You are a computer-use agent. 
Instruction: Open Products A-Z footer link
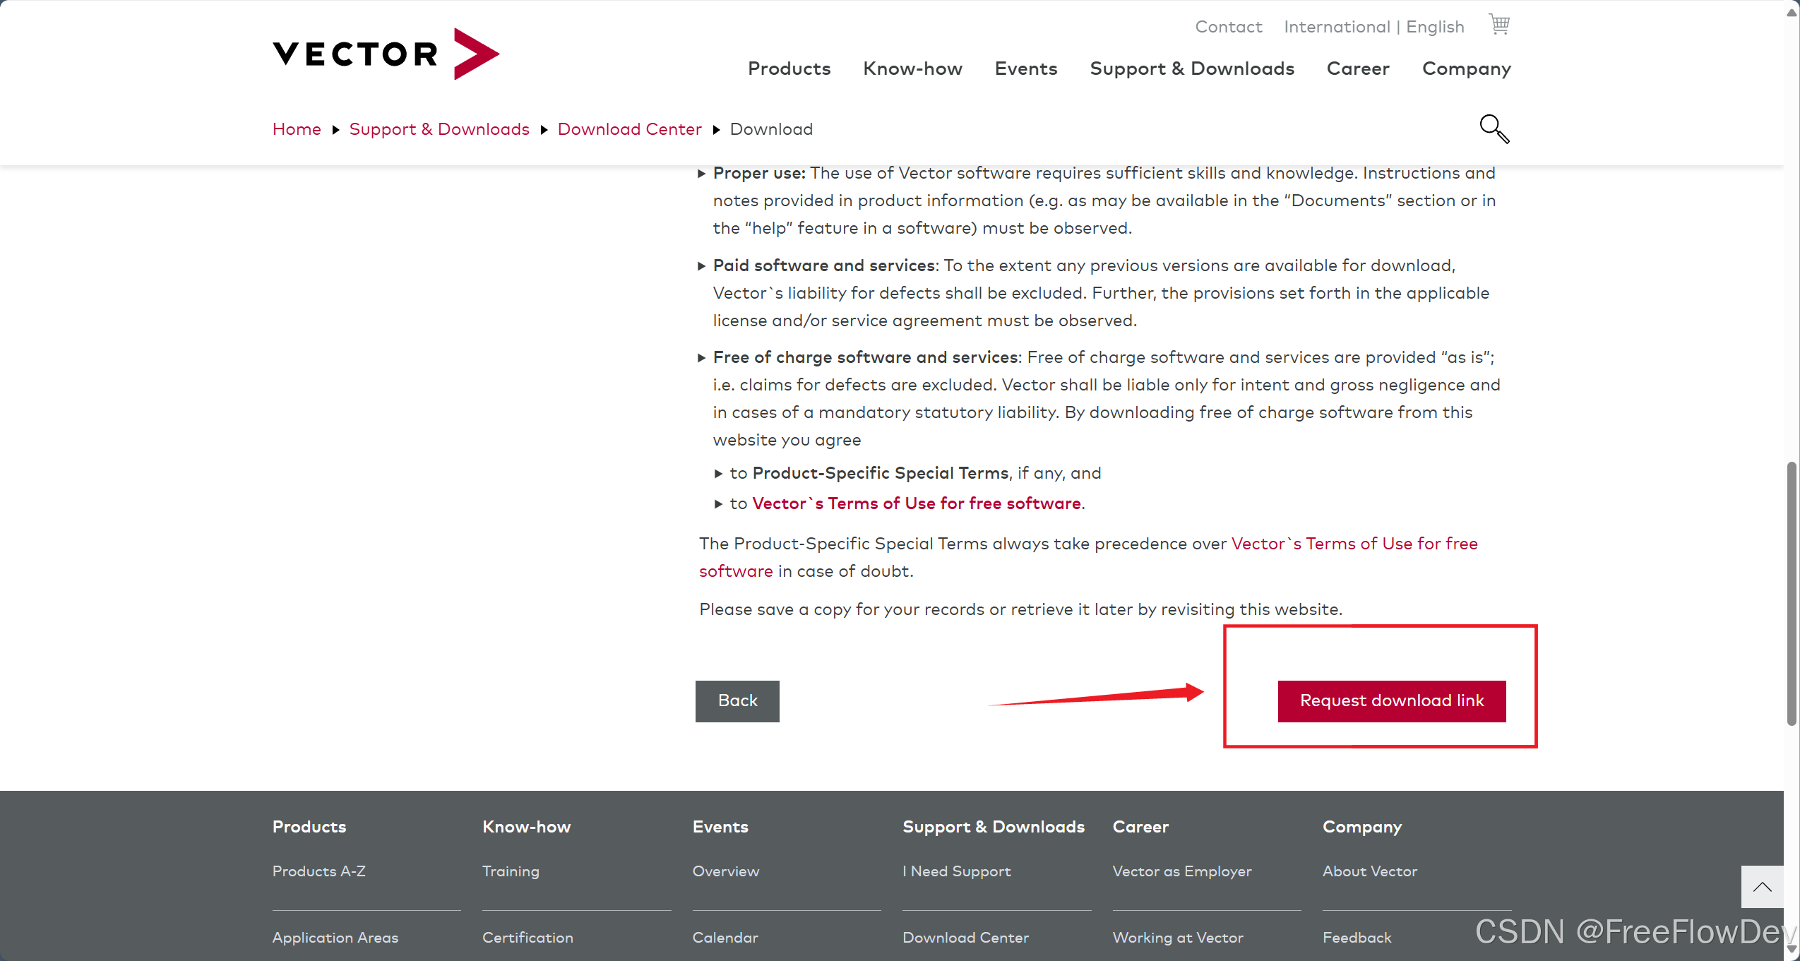pos(318,871)
